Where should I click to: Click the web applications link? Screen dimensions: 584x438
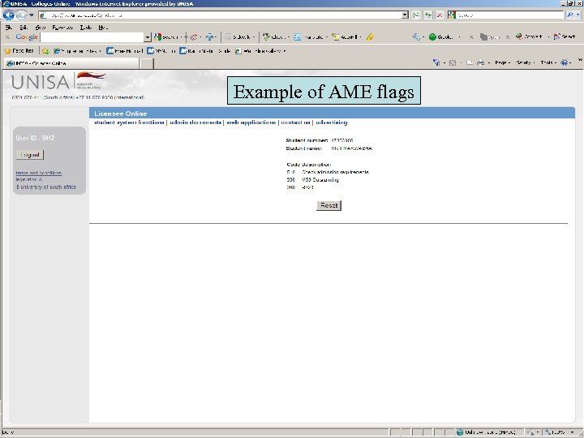[251, 122]
